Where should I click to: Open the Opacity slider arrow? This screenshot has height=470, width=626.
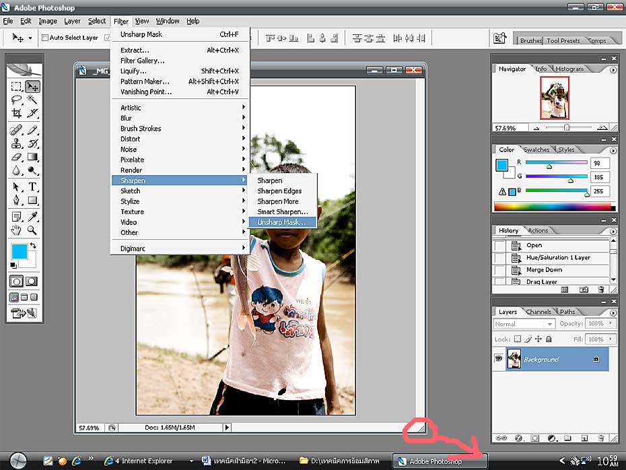(x=611, y=323)
